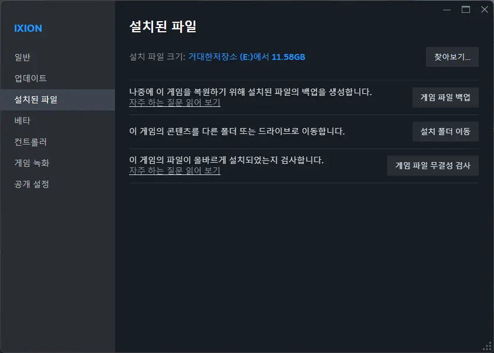Open the 업데이트 tab
The width and height of the screenshot is (494, 353).
[29, 78]
